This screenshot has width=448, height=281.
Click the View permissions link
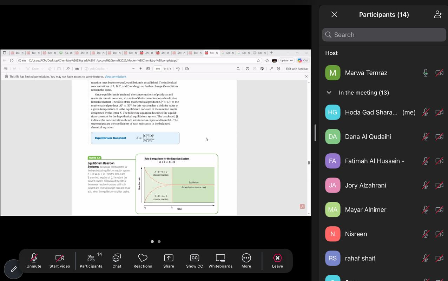click(115, 76)
